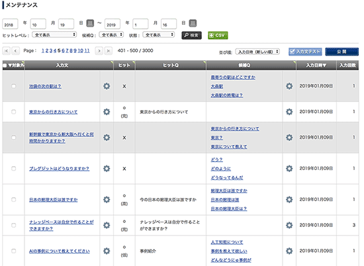This screenshot has width=364, height=266.
Task: Open candidate link どのように
Action: (221, 169)
